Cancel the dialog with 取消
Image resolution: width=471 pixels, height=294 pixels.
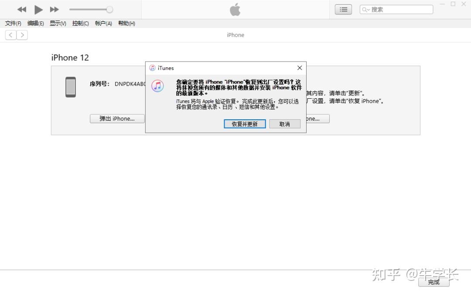[285, 124]
